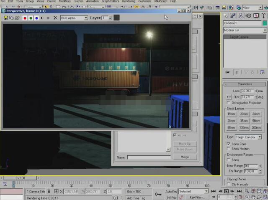
Task: Toggle Pin Stack icon
Action: tap(227, 72)
